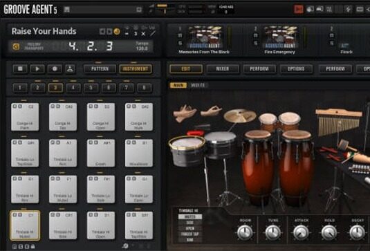Mute kit slot 2 Fire Emergency
The image size is (370, 251).
coord(256,36)
